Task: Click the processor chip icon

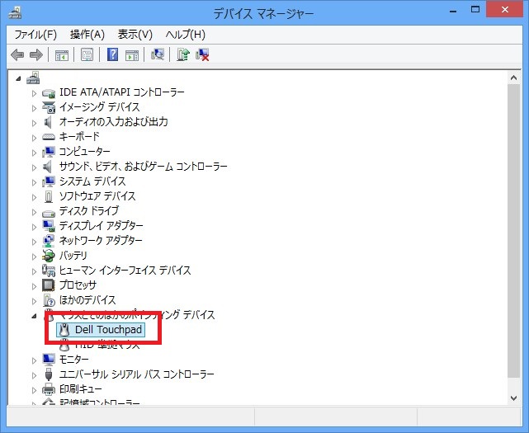Action: click(x=49, y=285)
